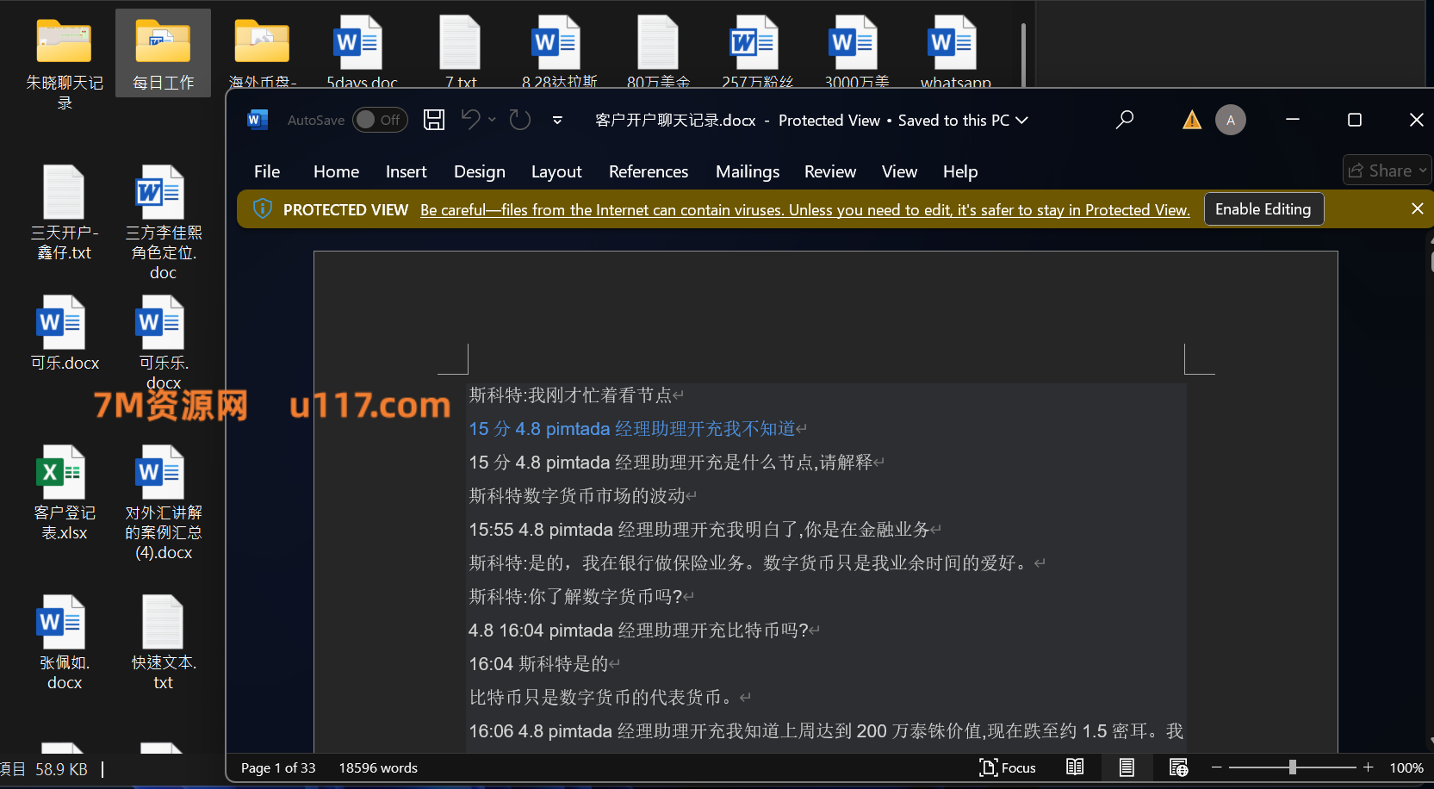The height and width of the screenshot is (789, 1434).
Task: Select Web Layout view icon
Action: (1178, 767)
